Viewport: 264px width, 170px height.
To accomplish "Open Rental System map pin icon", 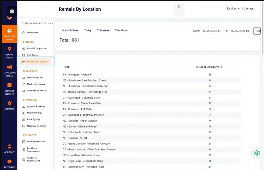I will coord(10,49).
